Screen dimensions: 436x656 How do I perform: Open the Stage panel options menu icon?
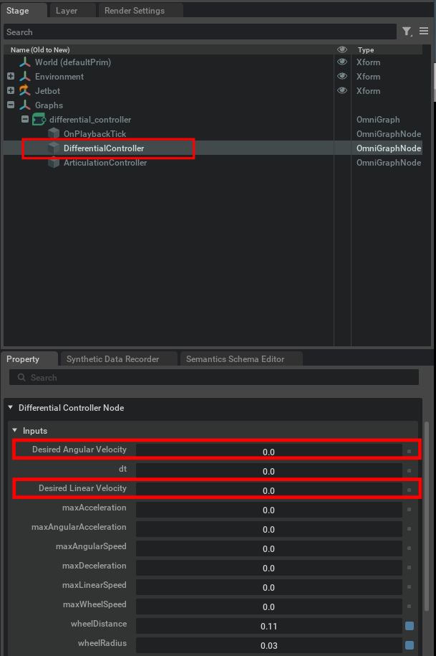pos(424,32)
